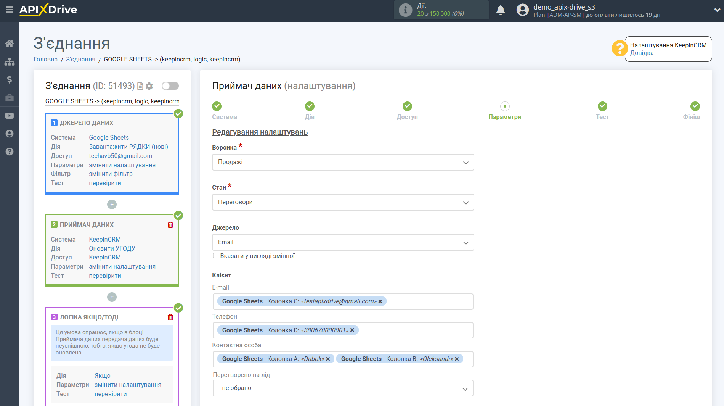Image resolution: width=724 pixels, height=406 pixels.
Task: Click the Контактна особа field input
Action: pyautogui.click(x=343, y=359)
